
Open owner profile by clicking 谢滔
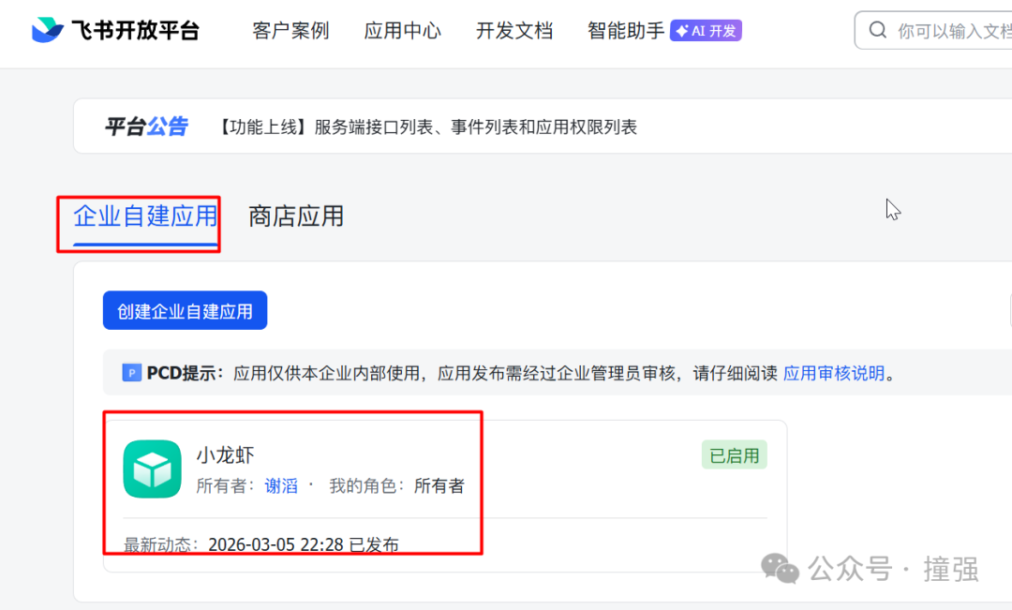pos(281,486)
